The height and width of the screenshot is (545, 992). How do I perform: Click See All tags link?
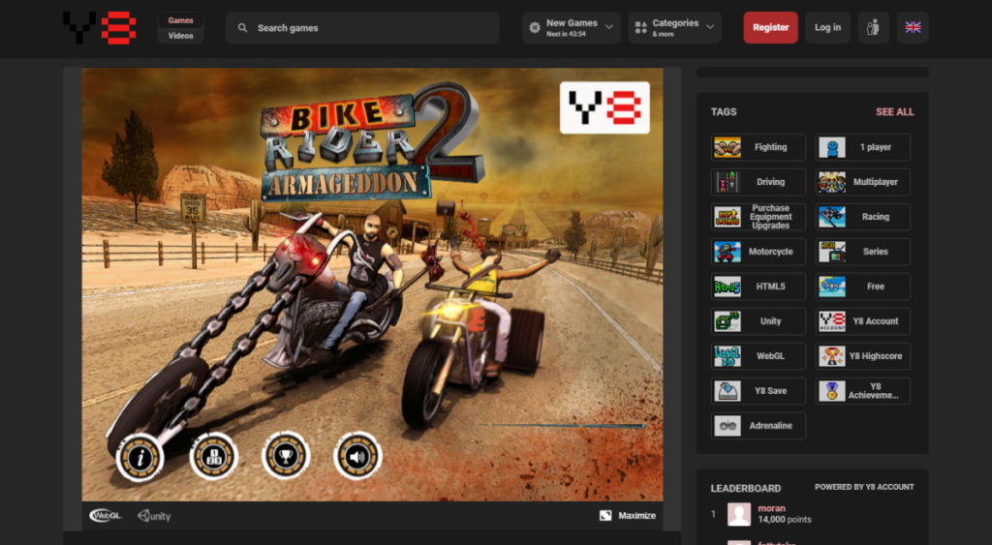click(x=894, y=111)
